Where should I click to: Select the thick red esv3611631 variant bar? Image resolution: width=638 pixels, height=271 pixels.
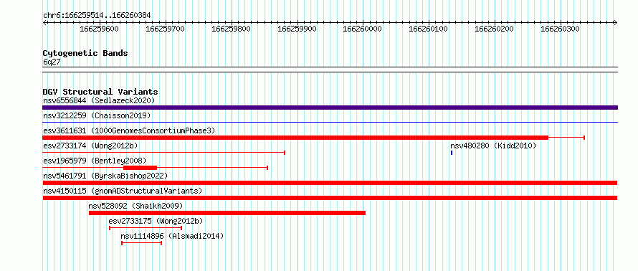(x=295, y=138)
